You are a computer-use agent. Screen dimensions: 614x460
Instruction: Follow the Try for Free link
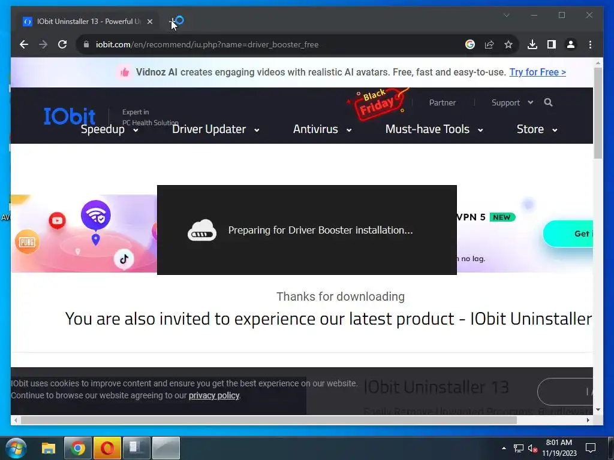point(537,72)
